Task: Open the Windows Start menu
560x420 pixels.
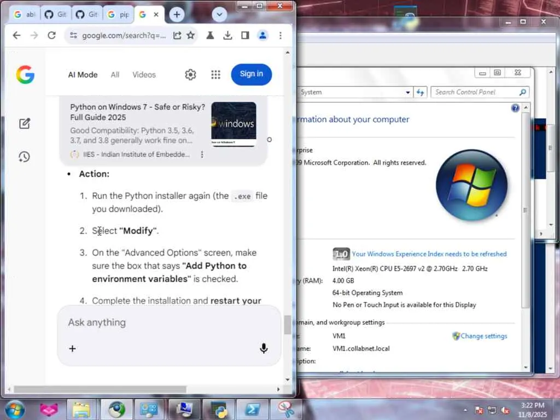Action: 15,409
